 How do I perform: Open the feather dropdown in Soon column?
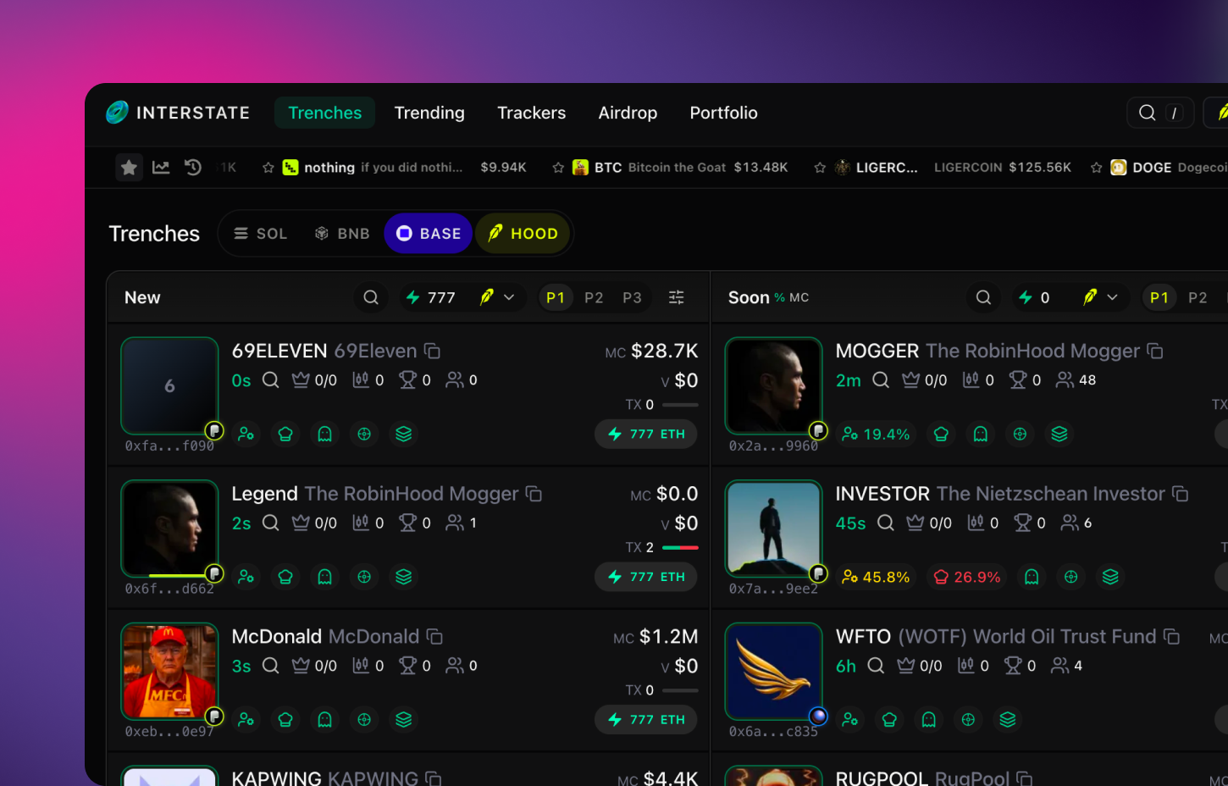pos(1101,297)
